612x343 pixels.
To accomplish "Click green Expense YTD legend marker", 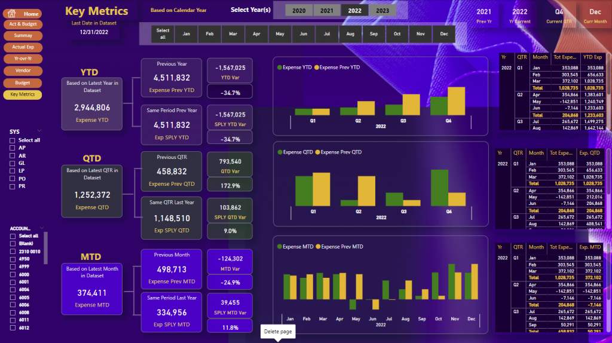I will [280, 68].
